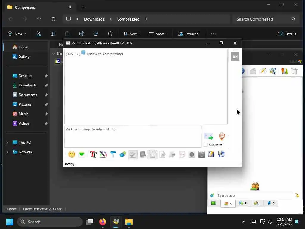The width and height of the screenshot is (305, 229).
Task: Open the View dropdown
Action: click(158, 34)
